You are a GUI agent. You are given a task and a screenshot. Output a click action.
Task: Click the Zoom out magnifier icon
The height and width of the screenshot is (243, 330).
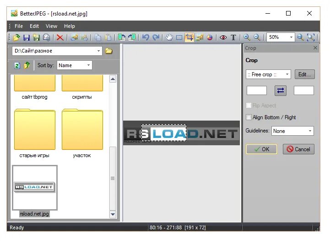(x=257, y=37)
